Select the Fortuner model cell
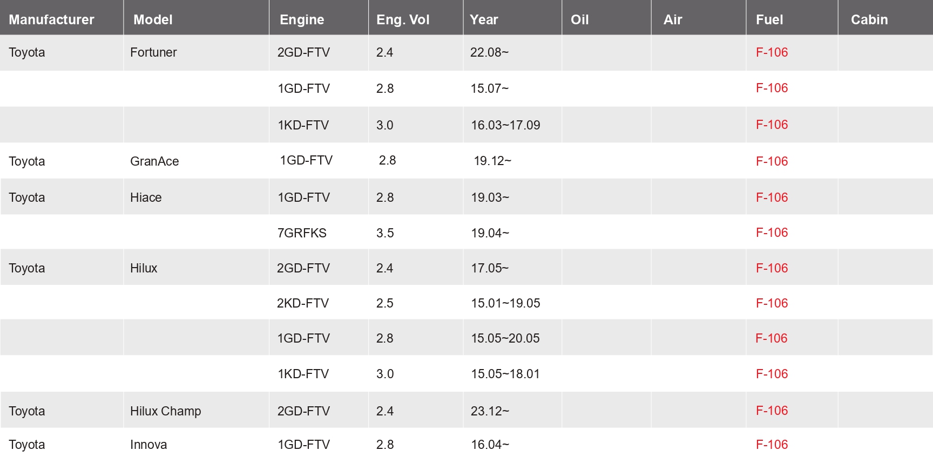933x464 pixels. (153, 52)
